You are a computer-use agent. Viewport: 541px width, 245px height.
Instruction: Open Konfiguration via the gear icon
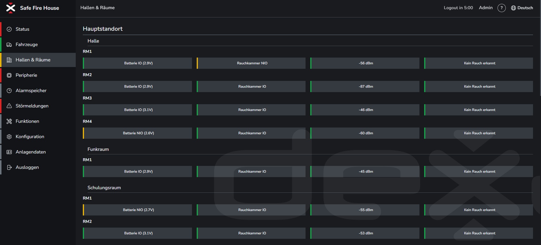(9, 137)
